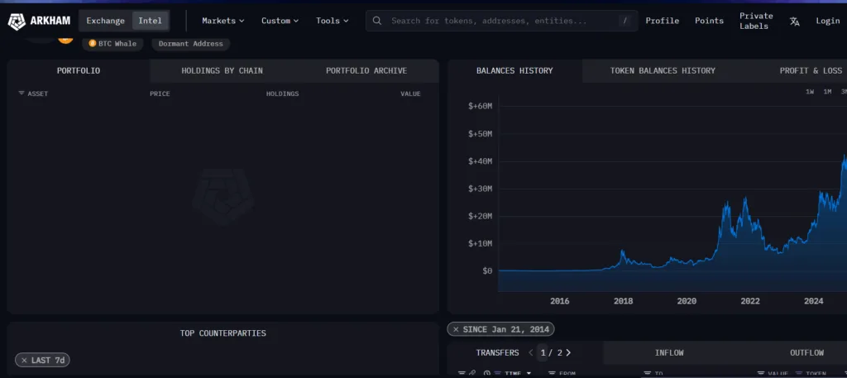Switch to the TRANSFERS tab
Screen dimensions: 847x378
pos(497,352)
